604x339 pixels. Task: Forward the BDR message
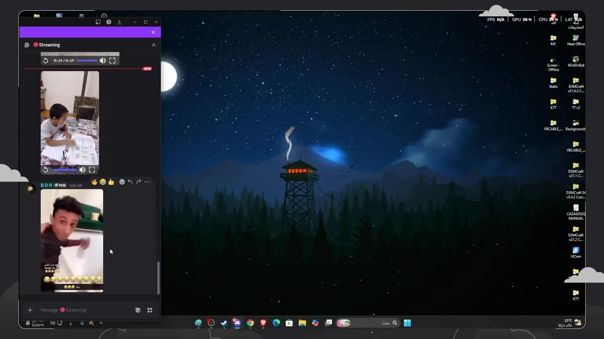[x=138, y=182]
